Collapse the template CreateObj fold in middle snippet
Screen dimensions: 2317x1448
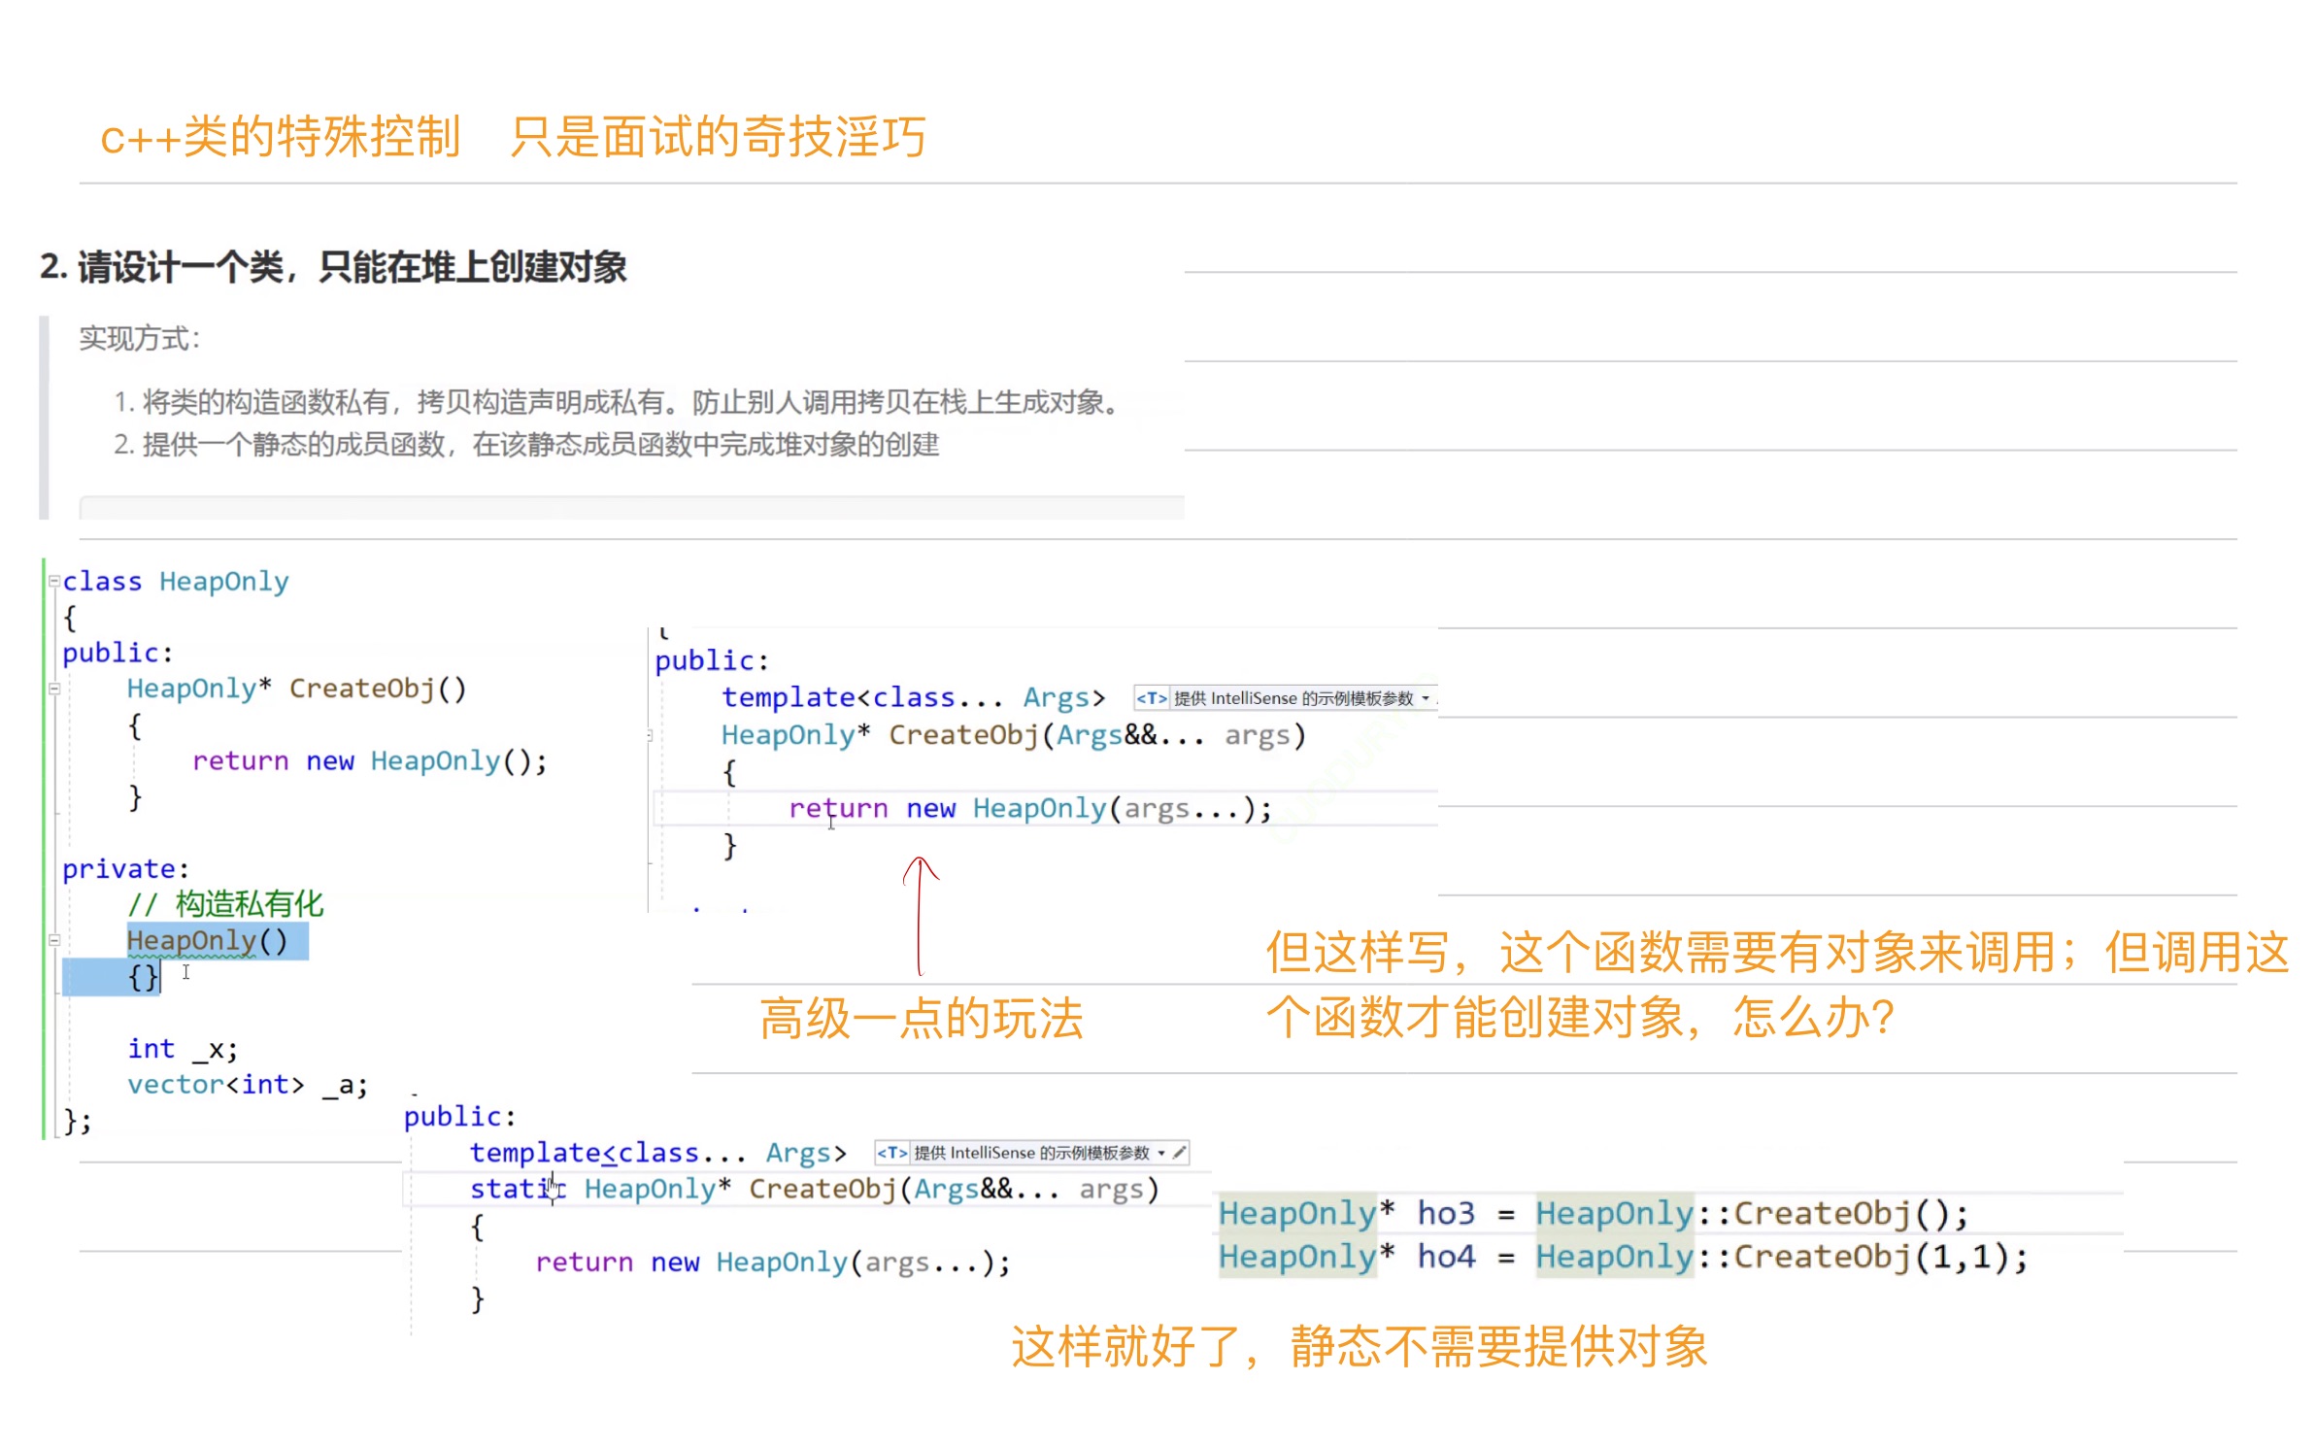point(650,735)
